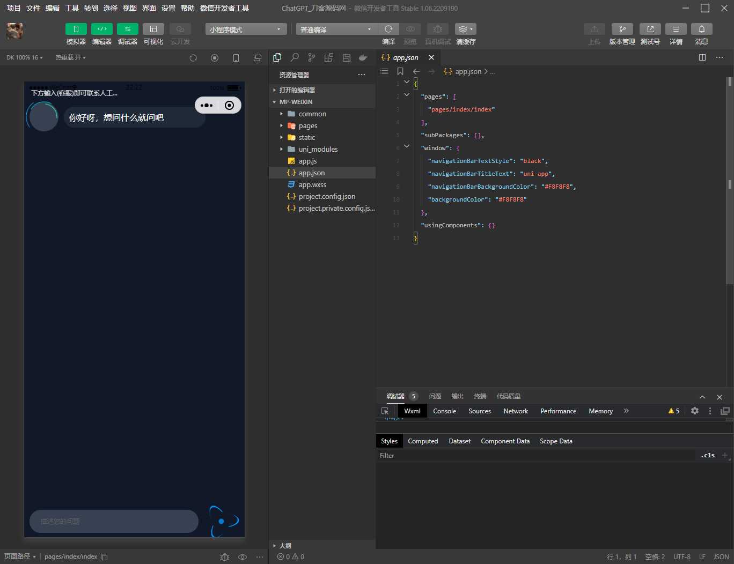
Task: Open source control panel icon
Action: (312, 57)
